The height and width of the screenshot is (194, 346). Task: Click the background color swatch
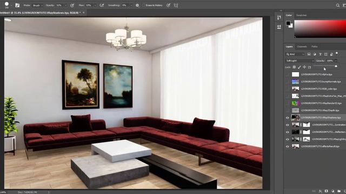(291, 26)
